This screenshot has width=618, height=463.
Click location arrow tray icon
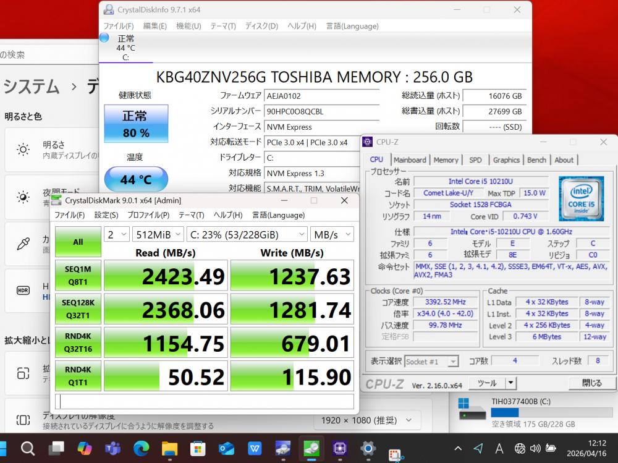478,448
